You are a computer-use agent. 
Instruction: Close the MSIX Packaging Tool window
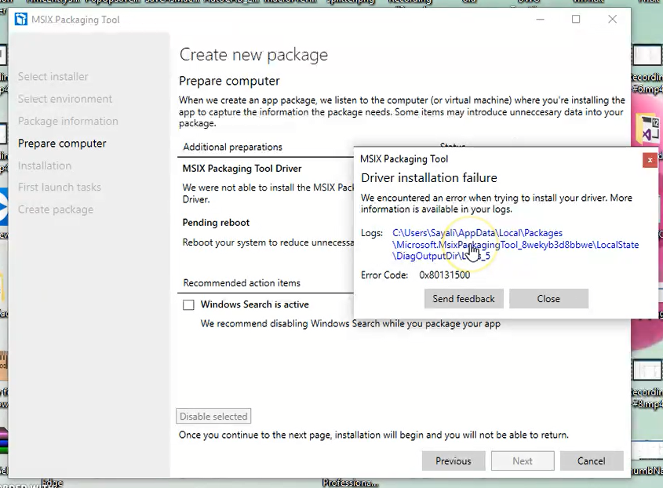pos(612,20)
